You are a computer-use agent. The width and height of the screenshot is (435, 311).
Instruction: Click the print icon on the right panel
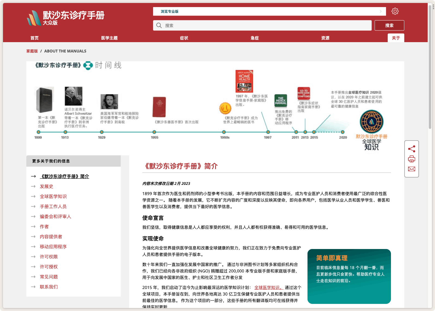coord(412,159)
